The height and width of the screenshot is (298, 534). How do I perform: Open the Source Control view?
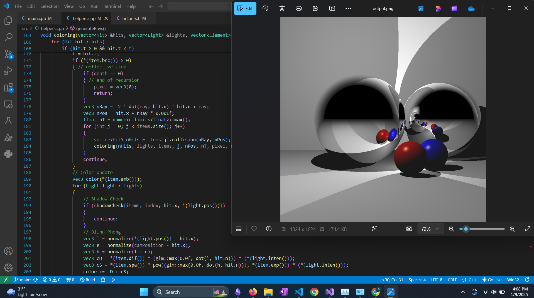click(x=8, y=54)
